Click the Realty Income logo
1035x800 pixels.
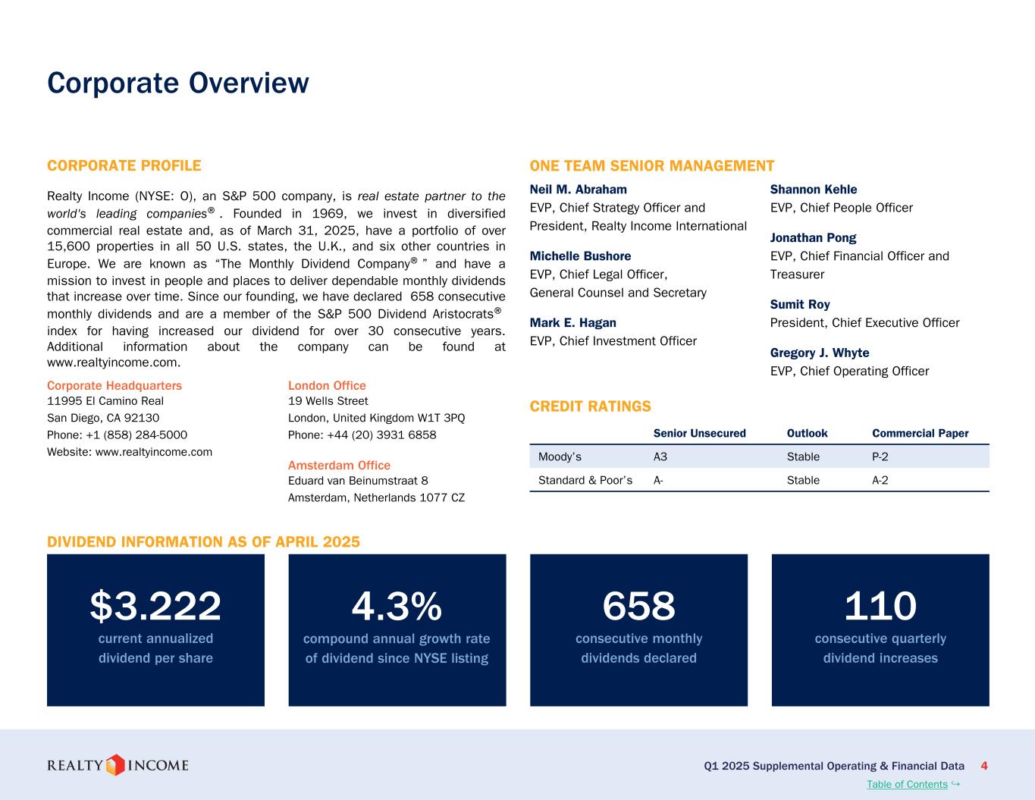[x=118, y=765]
